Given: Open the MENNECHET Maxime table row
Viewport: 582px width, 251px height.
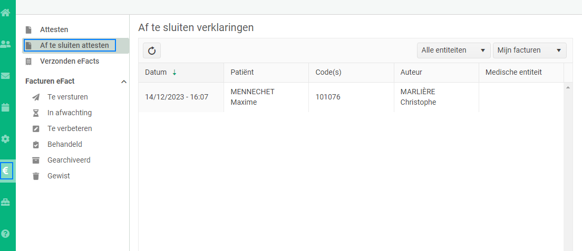Looking at the screenshot, I should [x=351, y=97].
